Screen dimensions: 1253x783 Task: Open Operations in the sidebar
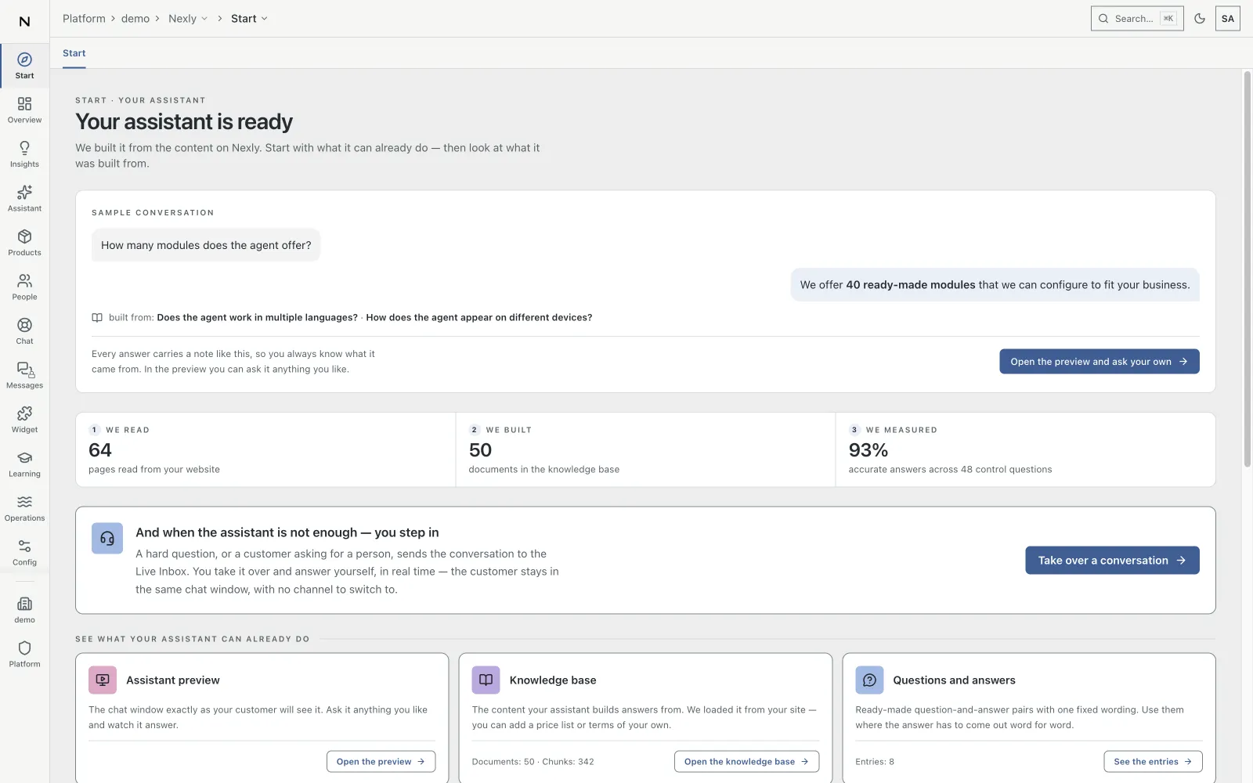pyautogui.click(x=24, y=508)
